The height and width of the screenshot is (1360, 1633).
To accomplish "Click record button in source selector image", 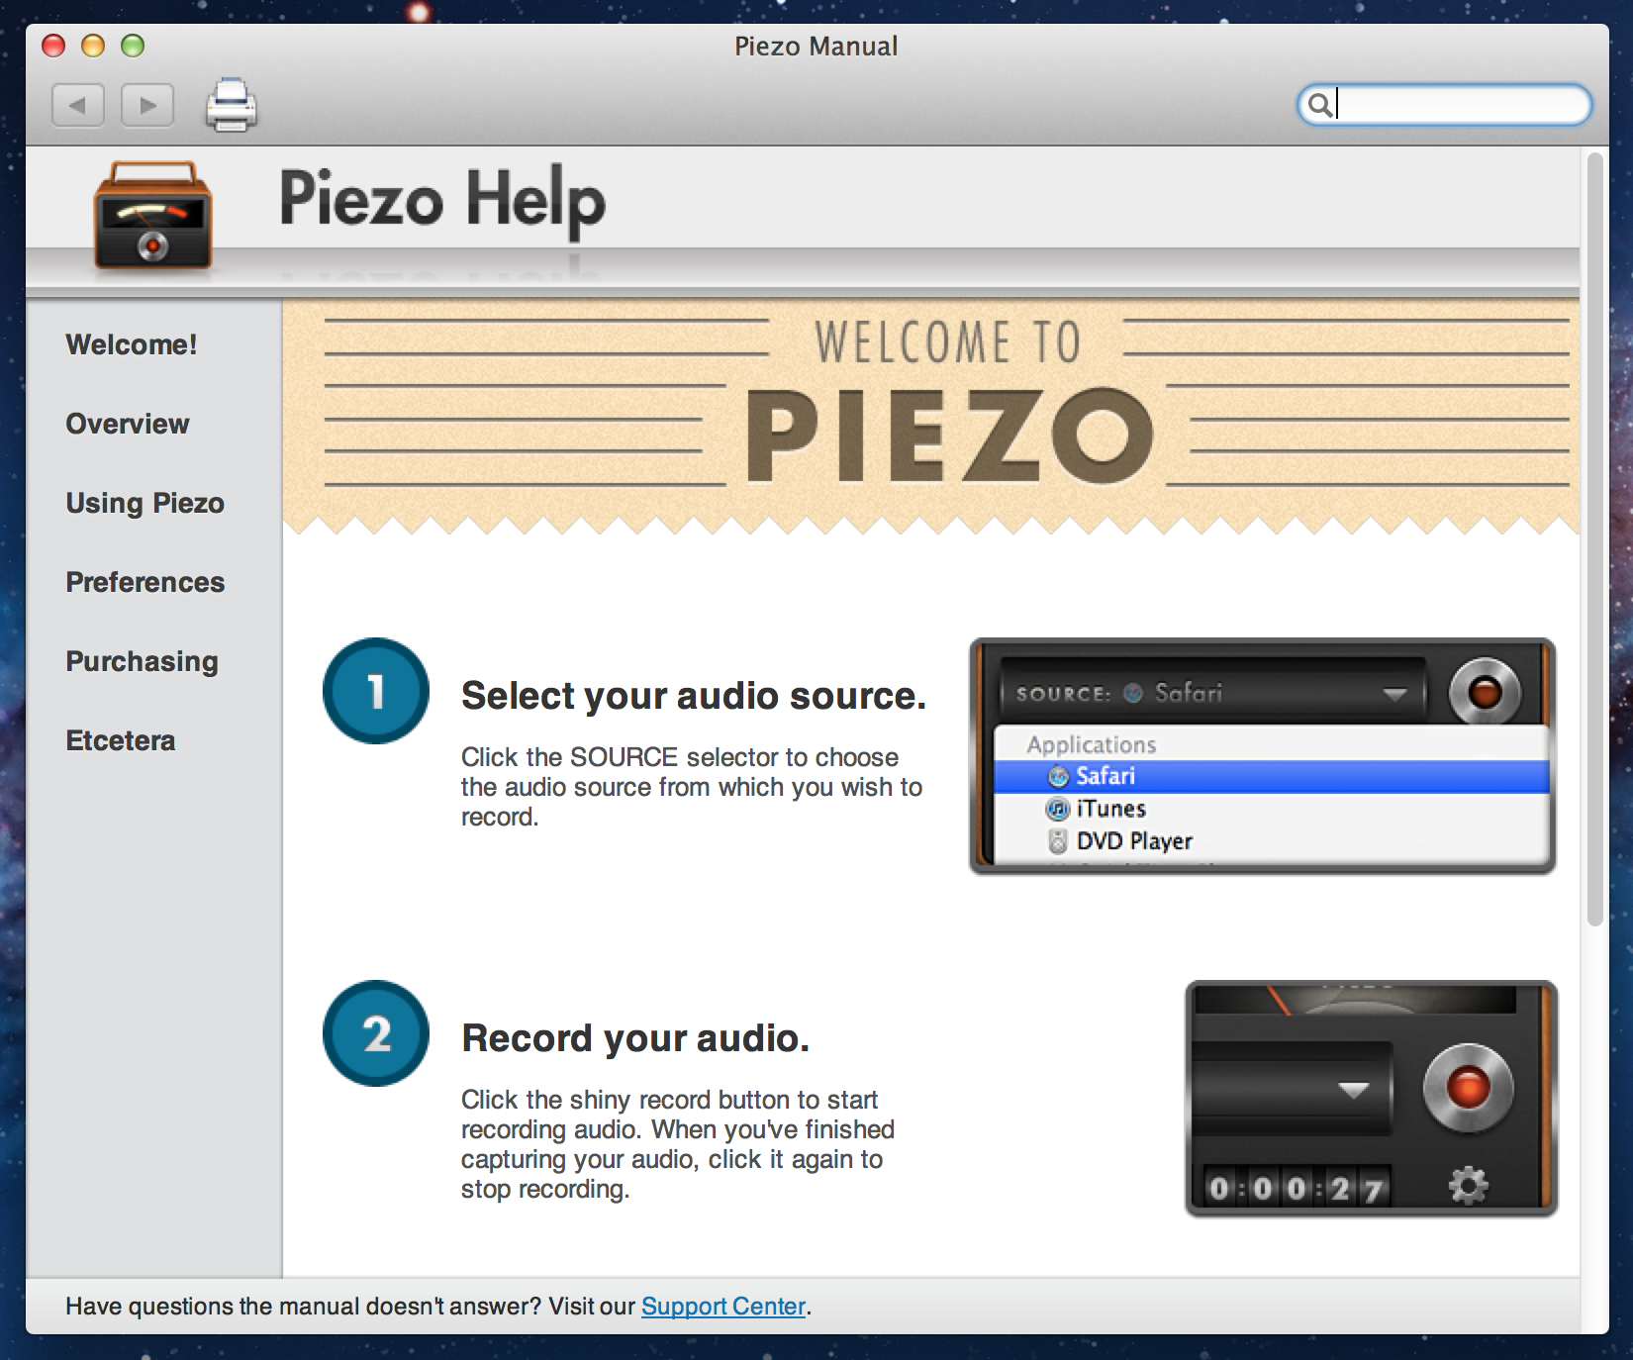I will point(1485,691).
